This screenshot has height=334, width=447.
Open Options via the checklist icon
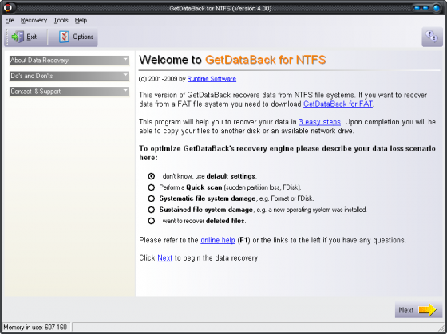64,37
